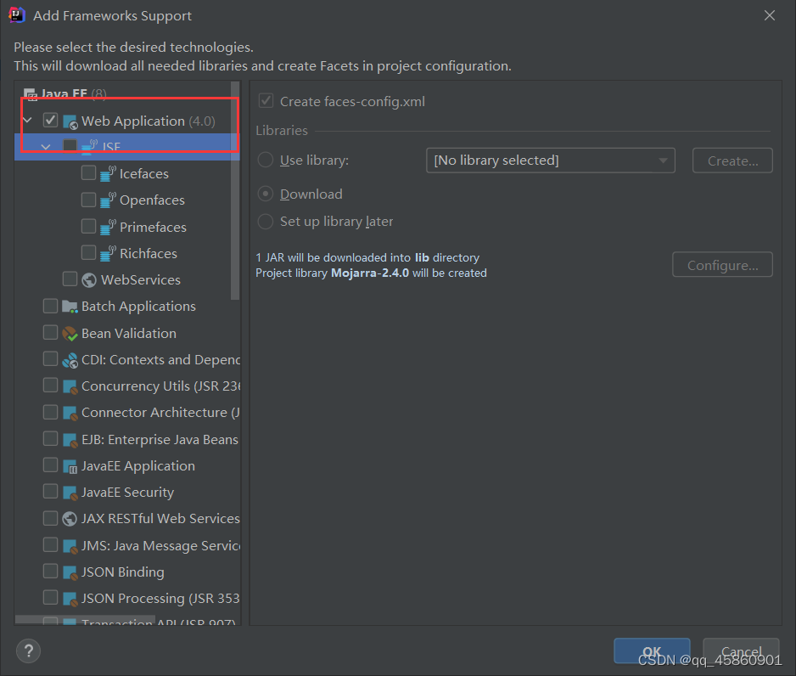Click the Richfaces framework icon
The width and height of the screenshot is (796, 676).
point(108,253)
